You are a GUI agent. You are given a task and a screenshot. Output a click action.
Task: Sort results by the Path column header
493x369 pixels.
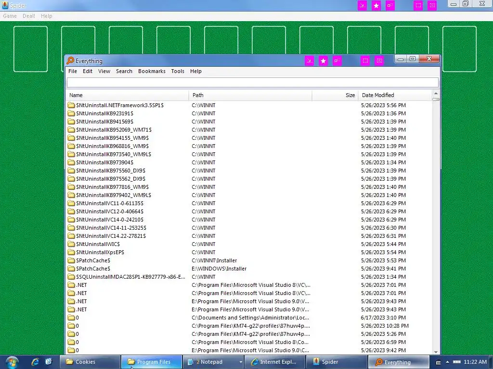250,95
